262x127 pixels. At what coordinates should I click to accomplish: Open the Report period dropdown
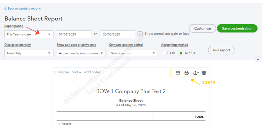[x=29, y=34]
